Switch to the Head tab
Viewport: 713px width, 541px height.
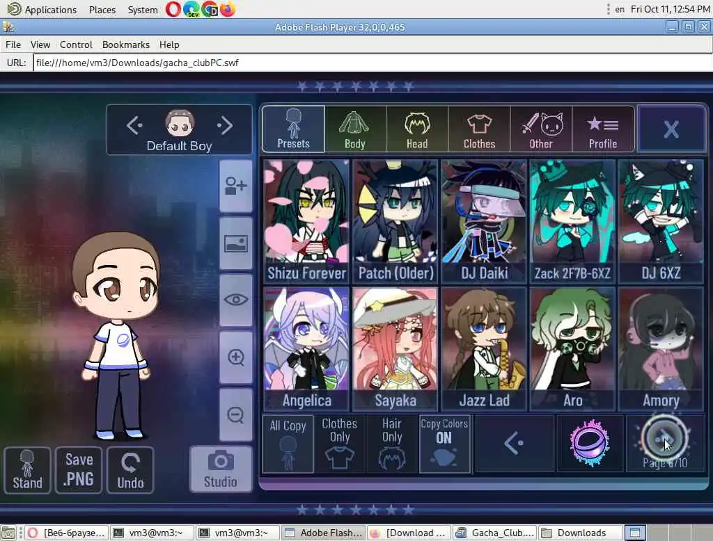[x=417, y=129]
